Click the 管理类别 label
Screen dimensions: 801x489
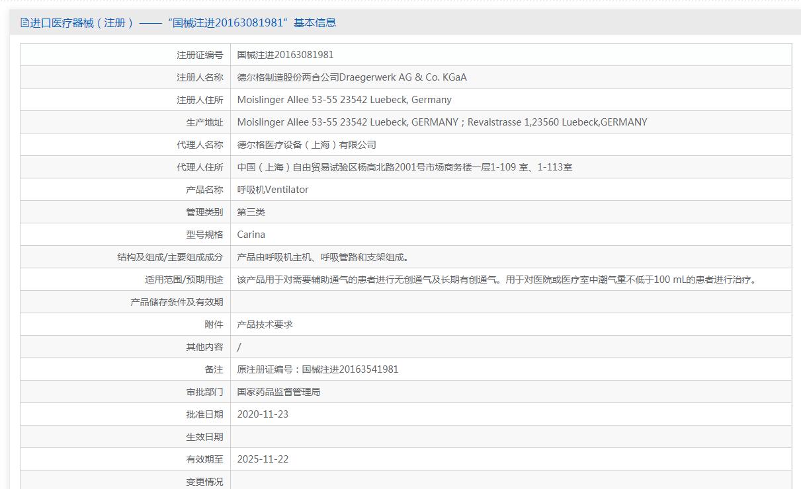click(204, 212)
